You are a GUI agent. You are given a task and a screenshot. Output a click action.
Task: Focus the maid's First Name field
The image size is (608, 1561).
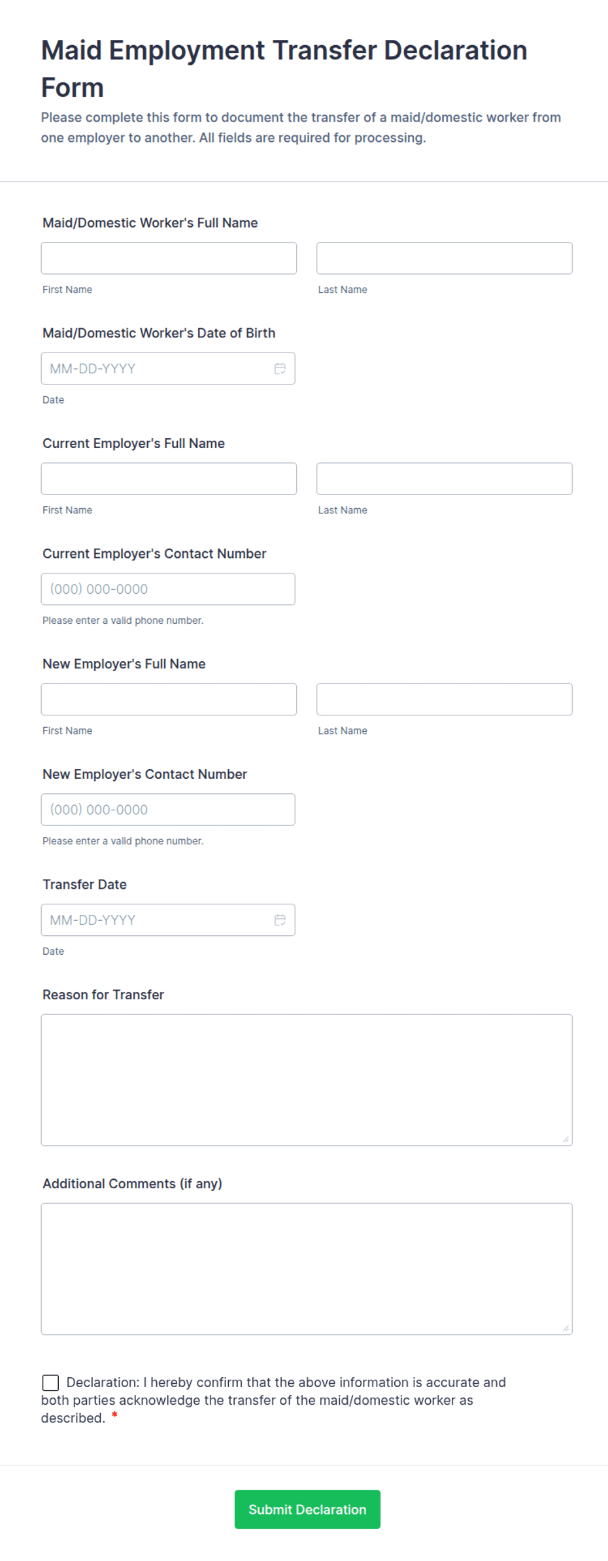click(x=169, y=258)
